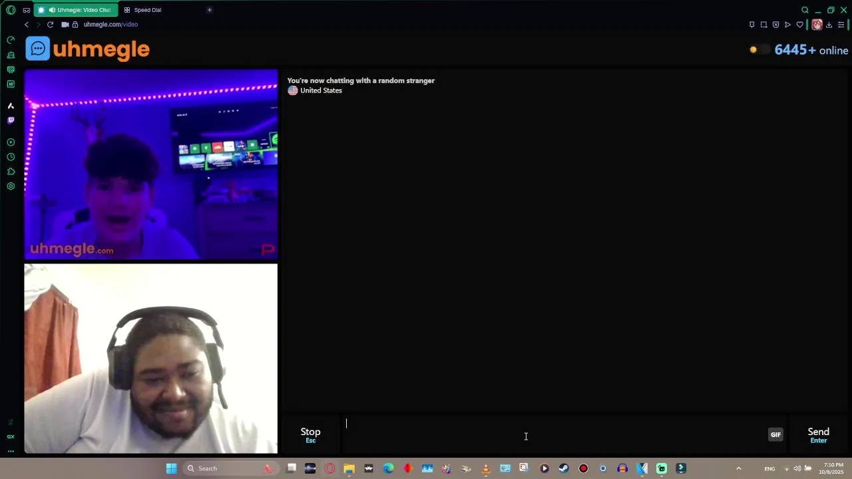Open the GX shortcut in lower sidebar
The image size is (852, 479).
[11, 436]
